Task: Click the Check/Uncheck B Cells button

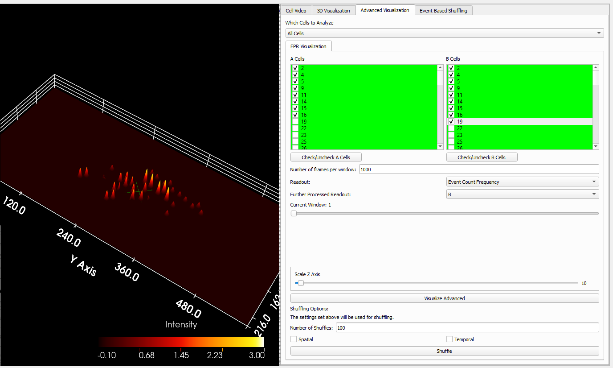Action: pyautogui.click(x=482, y=157)
